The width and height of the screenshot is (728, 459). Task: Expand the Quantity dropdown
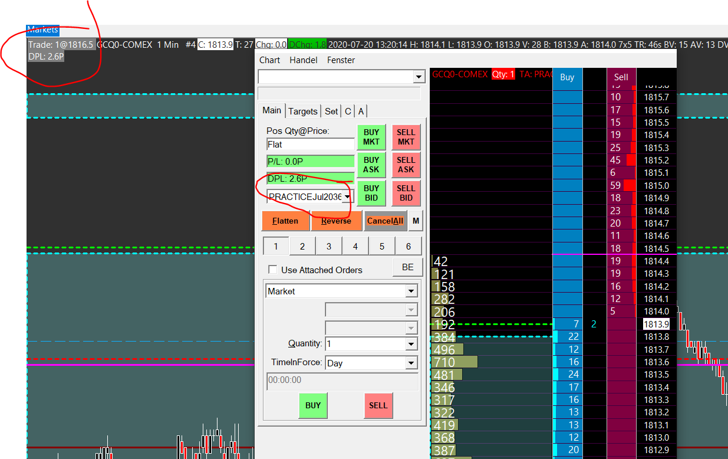tap(411, 344)
